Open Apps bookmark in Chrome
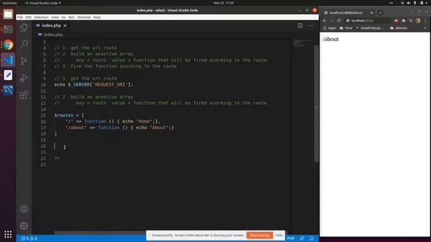This screenshot has height=242, width=431. click(x=329, y=28)
